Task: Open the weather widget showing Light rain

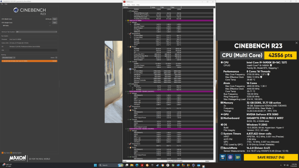Action: (7, 165)
